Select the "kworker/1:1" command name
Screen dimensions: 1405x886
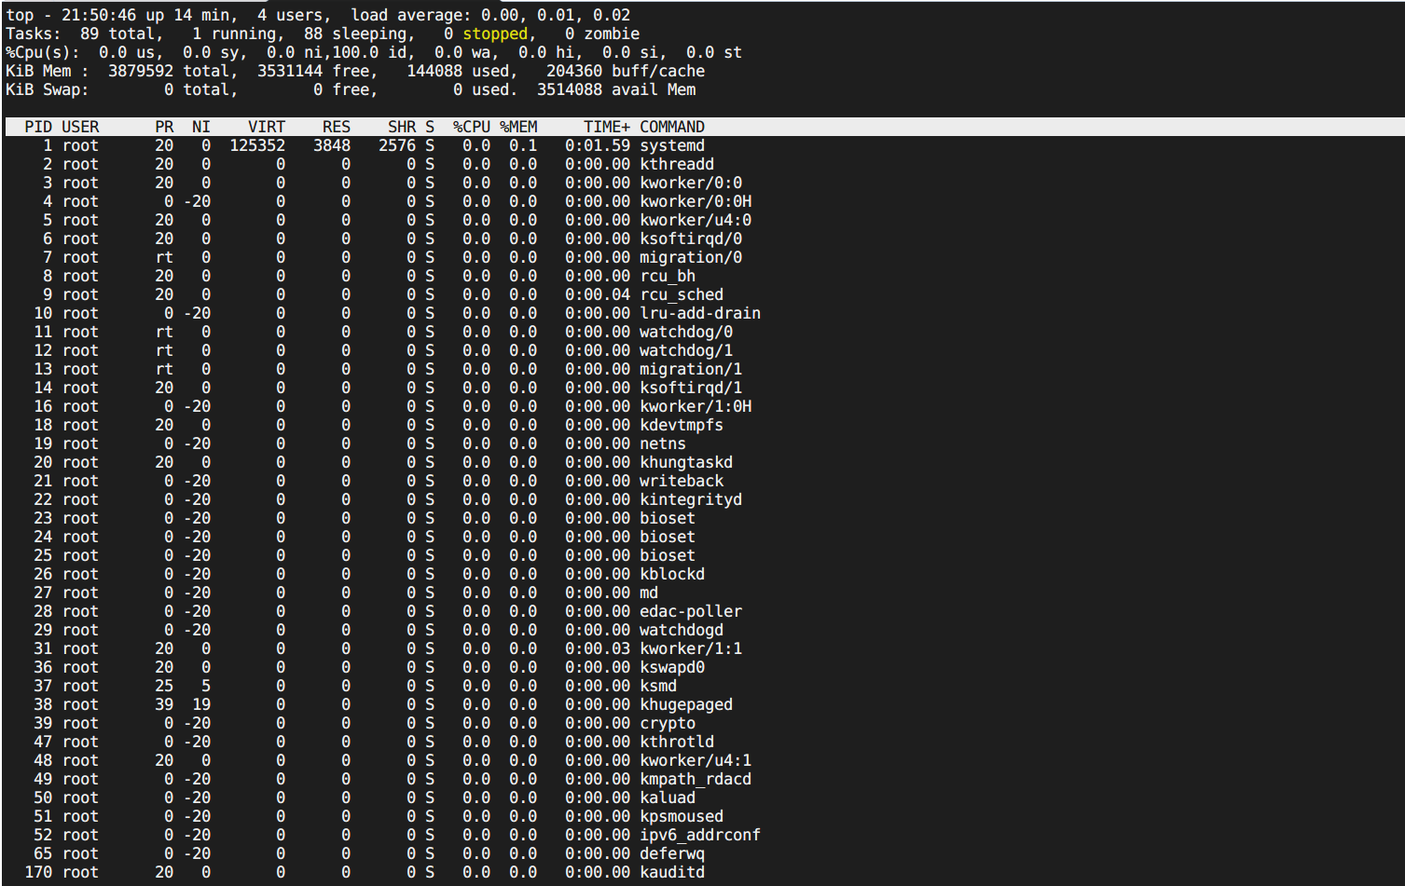click(x=691, y=648)
